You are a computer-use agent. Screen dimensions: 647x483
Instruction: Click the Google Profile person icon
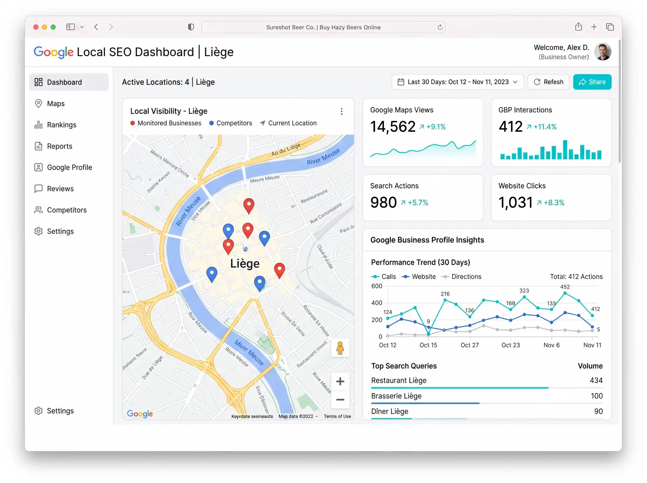tap(38, 167)
